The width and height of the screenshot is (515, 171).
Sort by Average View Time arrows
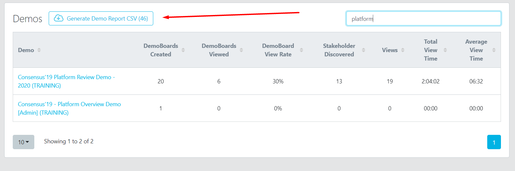coord(494,50)
